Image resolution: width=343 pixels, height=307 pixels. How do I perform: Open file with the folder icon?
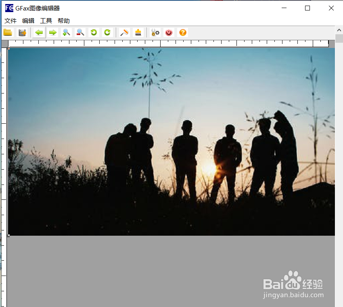8,33
